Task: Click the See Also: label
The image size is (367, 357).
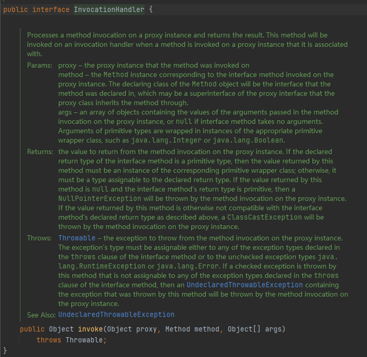Action: click(x=41, y=314)
